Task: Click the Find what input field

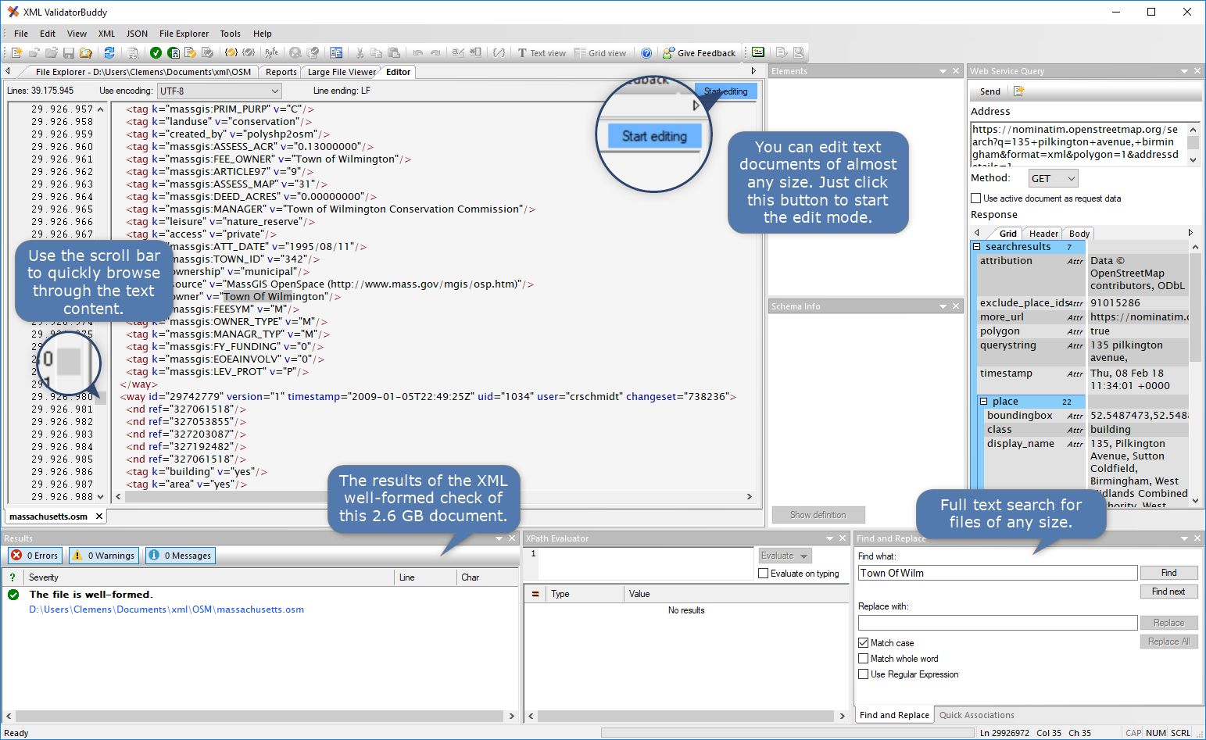Action: point(997,573)
